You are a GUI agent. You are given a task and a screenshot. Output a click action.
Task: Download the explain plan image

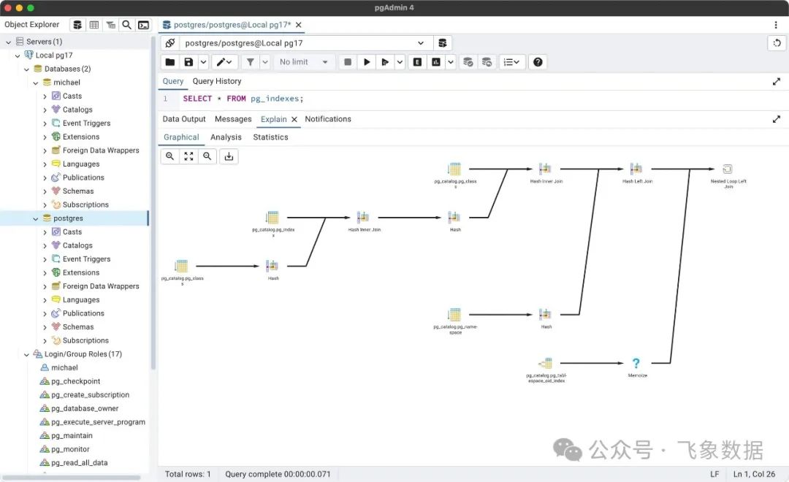click(x=229, y=156)
